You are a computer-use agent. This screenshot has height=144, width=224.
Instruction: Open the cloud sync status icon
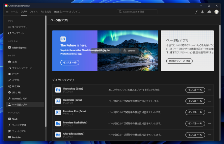(x=209, y=12)
